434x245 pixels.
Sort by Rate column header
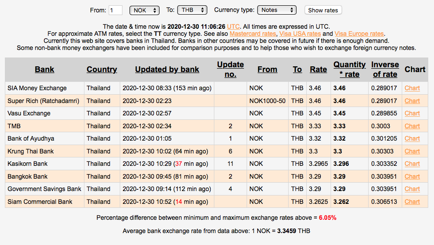point(318,69)
